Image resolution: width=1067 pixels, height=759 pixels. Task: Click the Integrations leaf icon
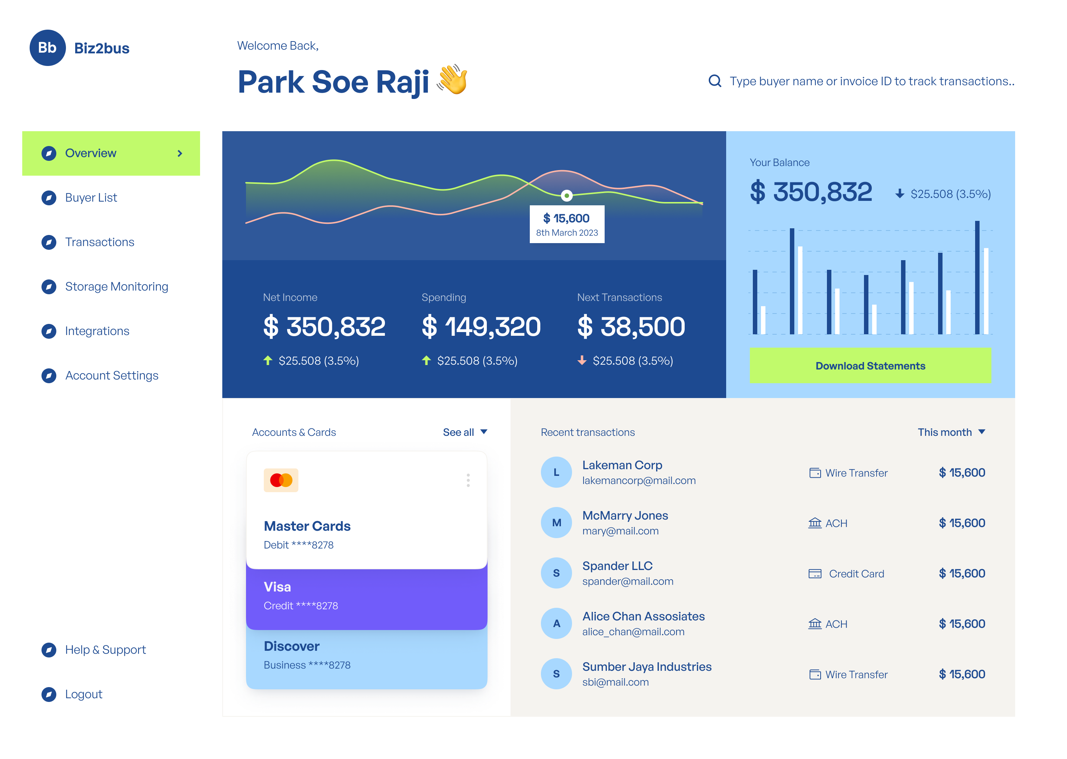pyautogui.click(x=49, y=331)
